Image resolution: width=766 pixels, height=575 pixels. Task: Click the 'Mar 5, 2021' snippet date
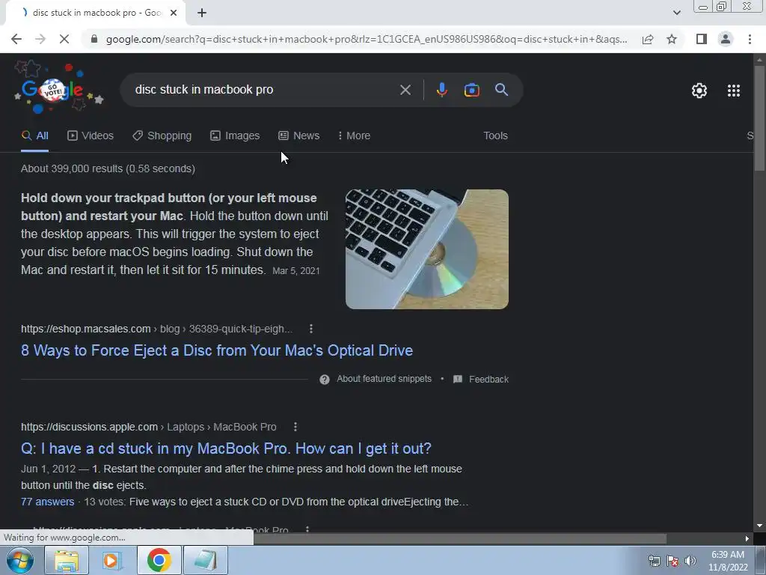pos(296,271)
